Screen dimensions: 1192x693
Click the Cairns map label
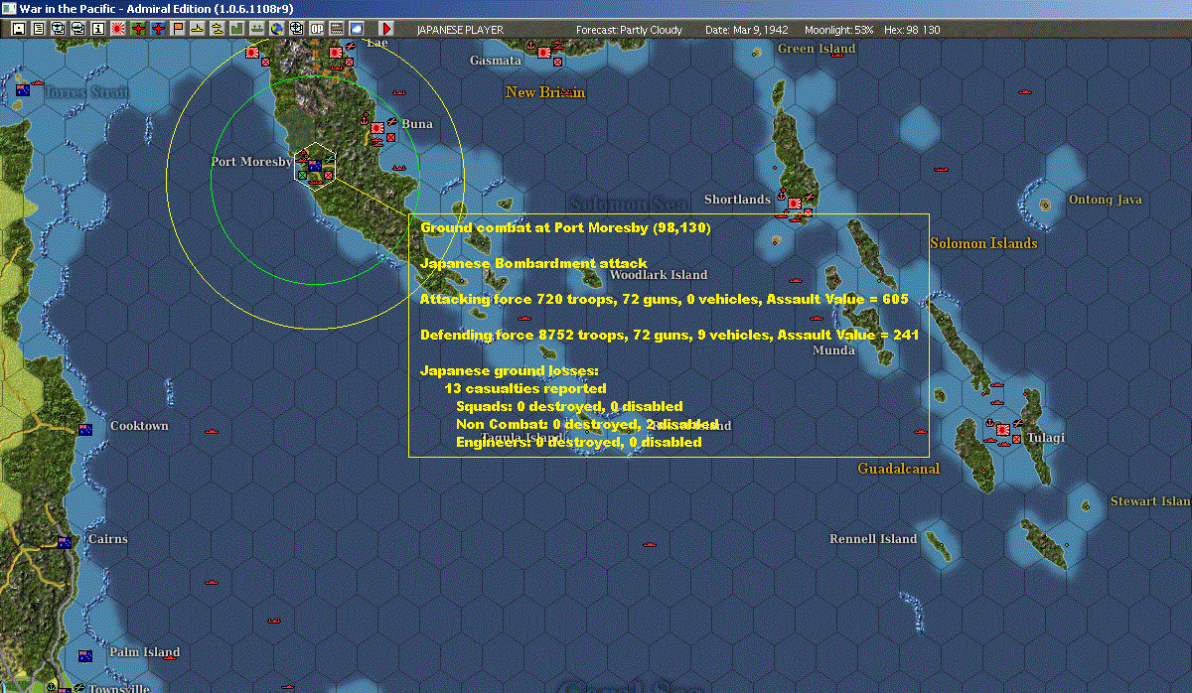pos(107,539)
